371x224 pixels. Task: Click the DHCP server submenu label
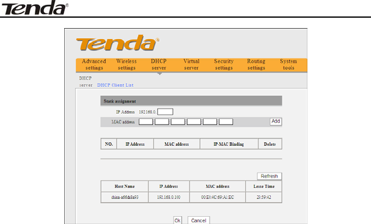click(86, 82)
